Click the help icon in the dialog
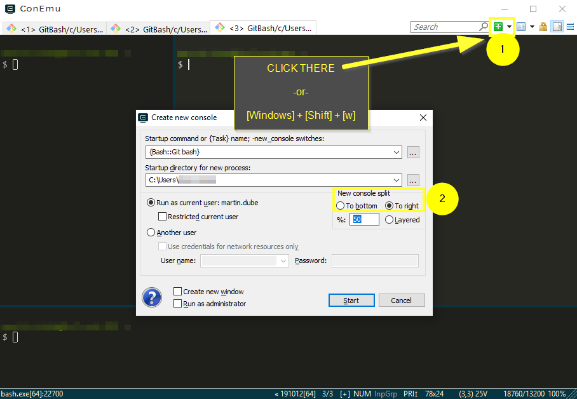Viewport: 577px width, 399px height. point(152,297)
